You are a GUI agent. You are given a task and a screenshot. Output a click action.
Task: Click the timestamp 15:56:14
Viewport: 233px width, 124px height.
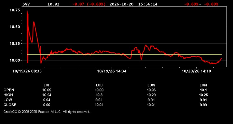(148, 4)
